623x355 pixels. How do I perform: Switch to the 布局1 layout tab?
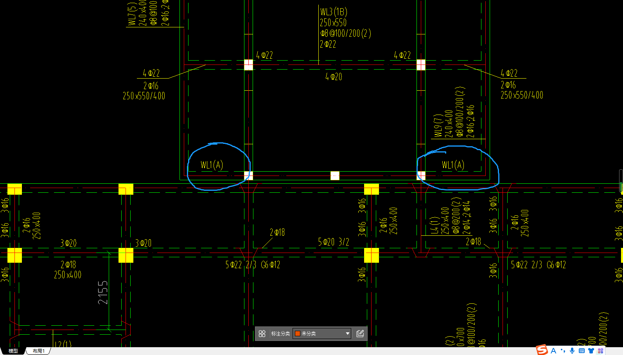[x=39, y=351]
